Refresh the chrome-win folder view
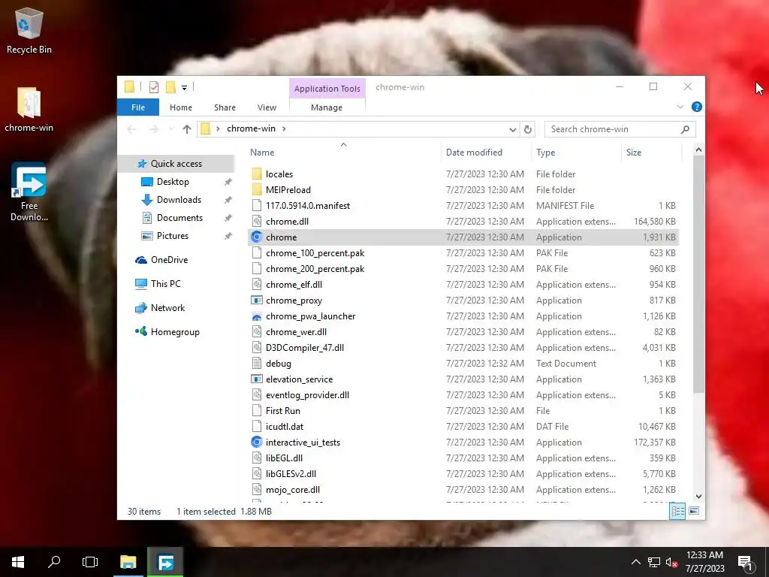 coord(528,129)
